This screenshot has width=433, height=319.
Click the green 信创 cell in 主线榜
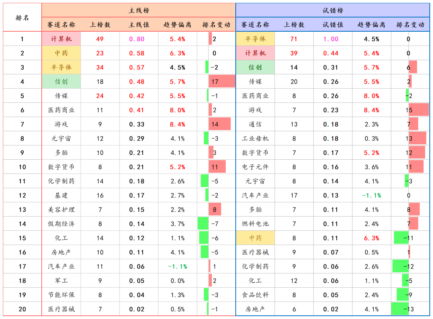coord(61,82)
